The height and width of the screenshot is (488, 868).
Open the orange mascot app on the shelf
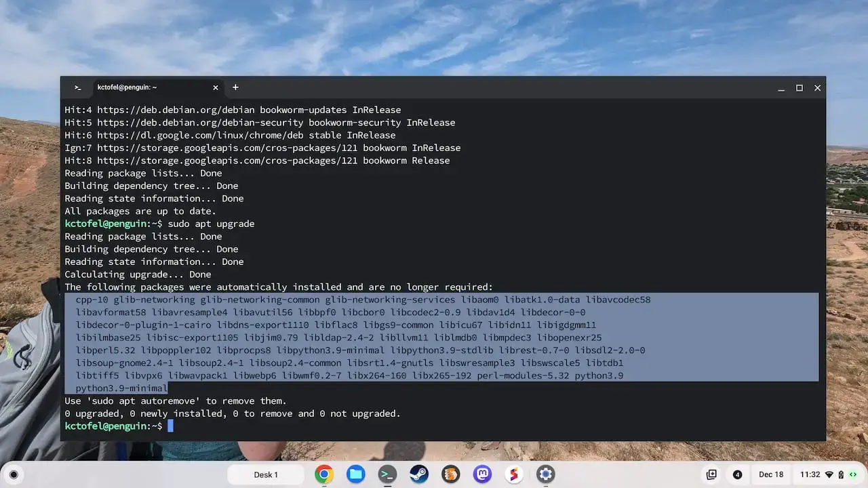tap(450, 474)
